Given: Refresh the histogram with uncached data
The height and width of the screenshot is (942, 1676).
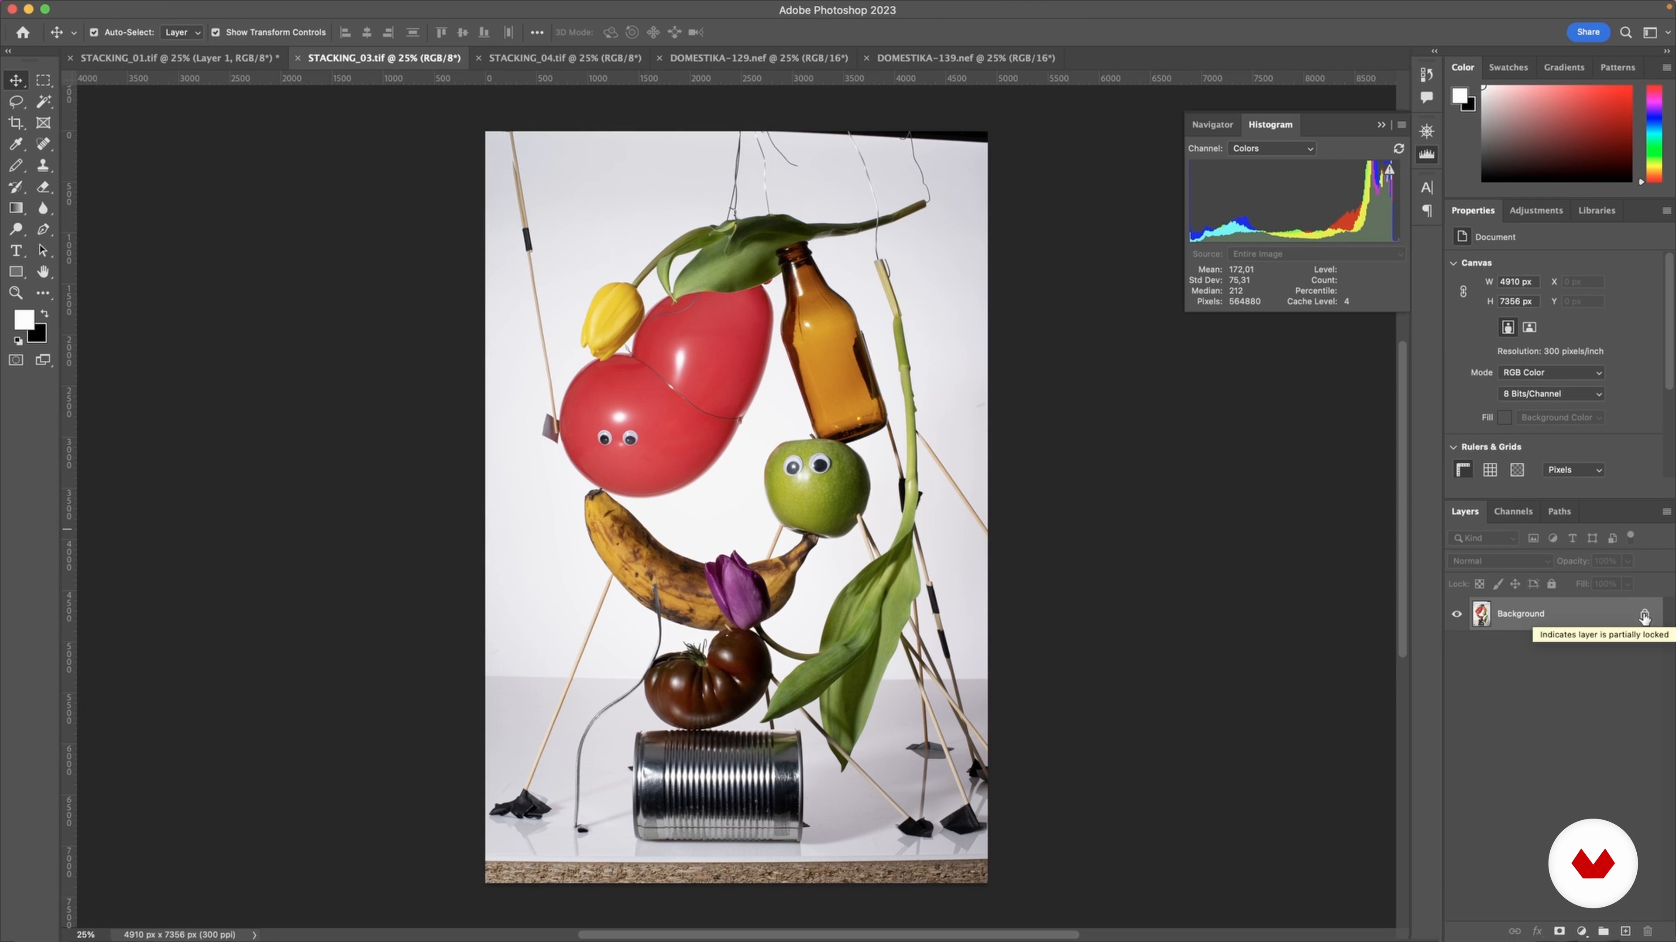Looking at the screenshot, I should pos(1399,149).
